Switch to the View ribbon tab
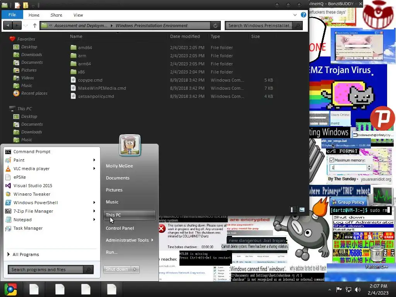 78,15
